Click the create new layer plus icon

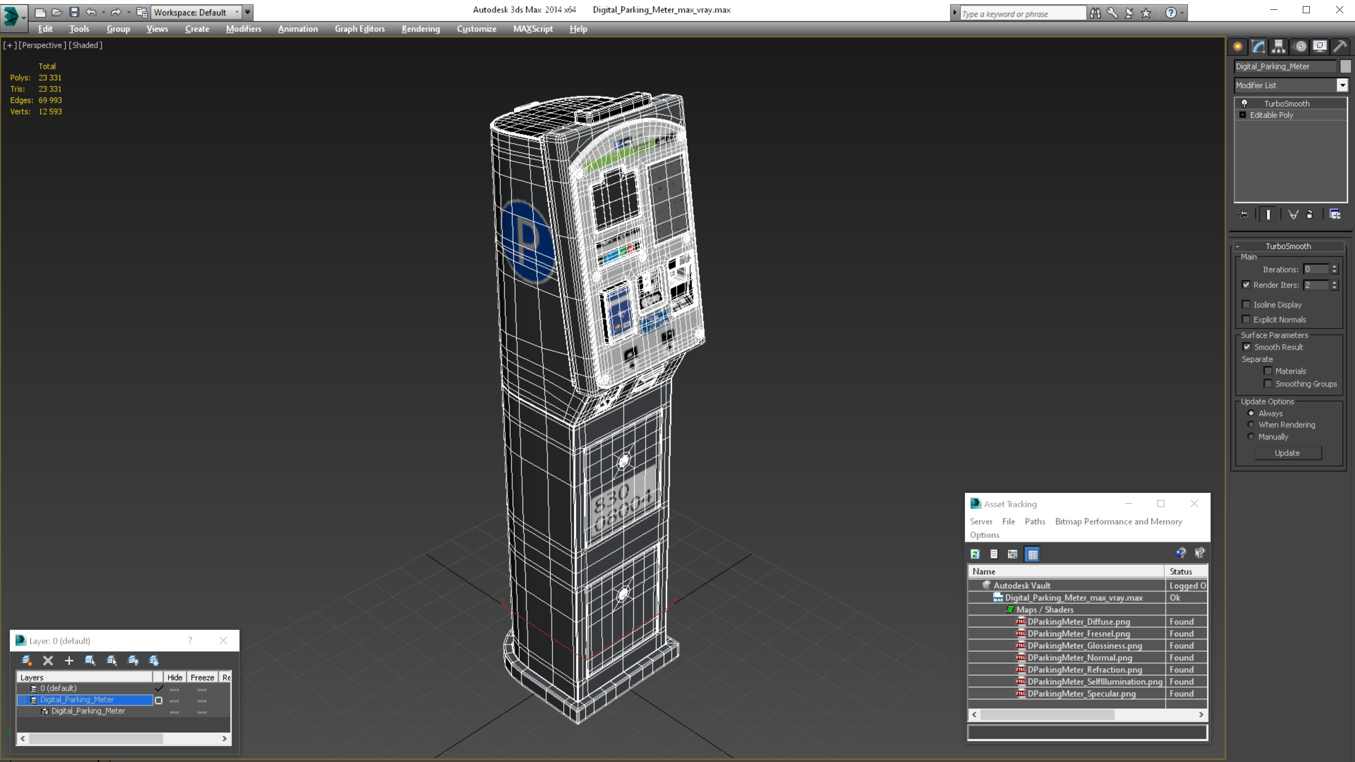coord(69,660)
